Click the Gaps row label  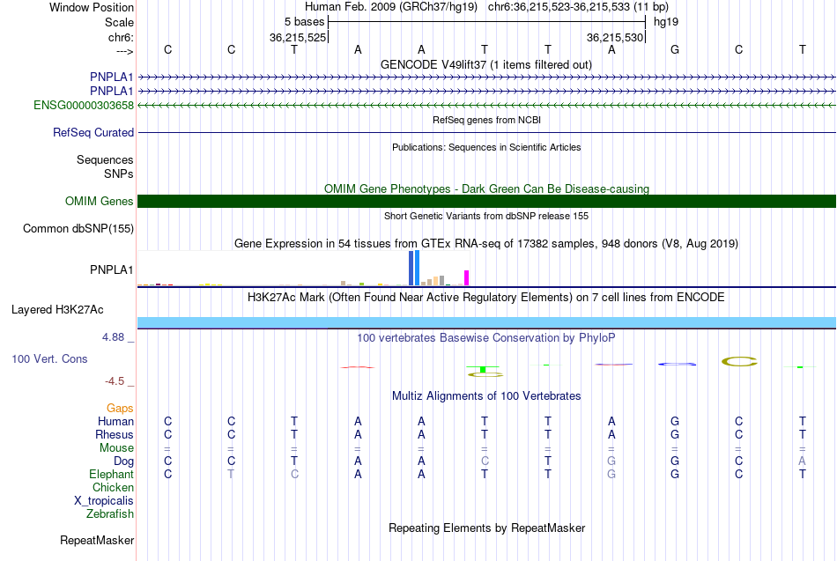tap(120, 409)
